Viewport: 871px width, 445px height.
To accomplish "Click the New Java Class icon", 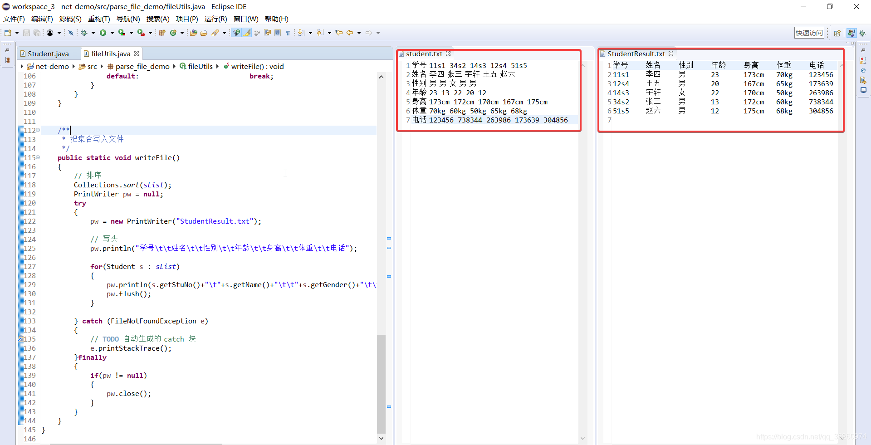I will click(x=173, y=33).
